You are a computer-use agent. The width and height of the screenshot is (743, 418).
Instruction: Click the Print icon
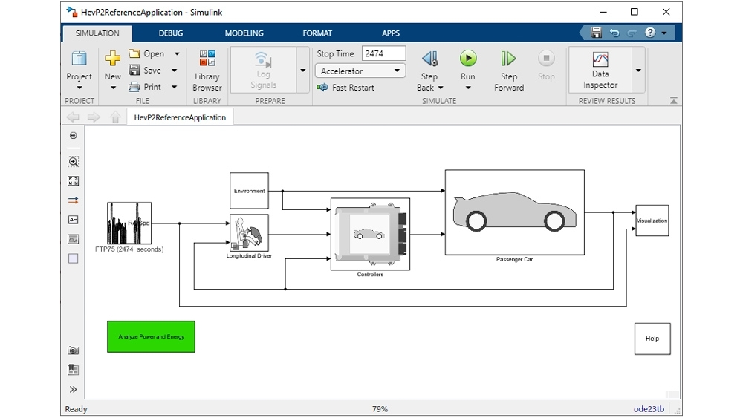(134, 87)
